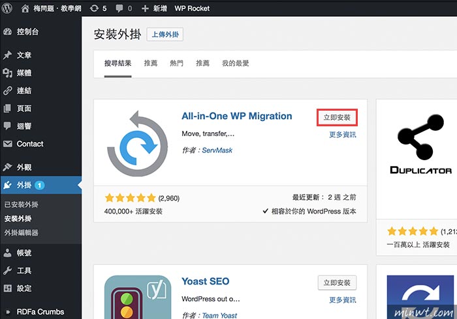Click the 外觀 paintbrush icon
457x319 pixels.
click(x=8, y=167)
